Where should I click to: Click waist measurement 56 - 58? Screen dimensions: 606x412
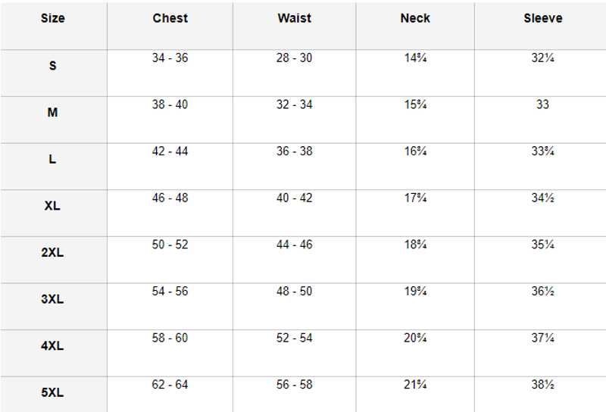[294, 385]
